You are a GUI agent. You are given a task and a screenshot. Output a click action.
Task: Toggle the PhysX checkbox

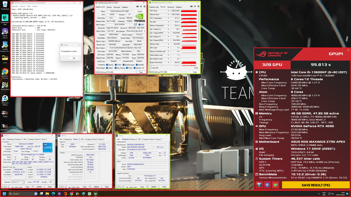click(x=127, y=68)
